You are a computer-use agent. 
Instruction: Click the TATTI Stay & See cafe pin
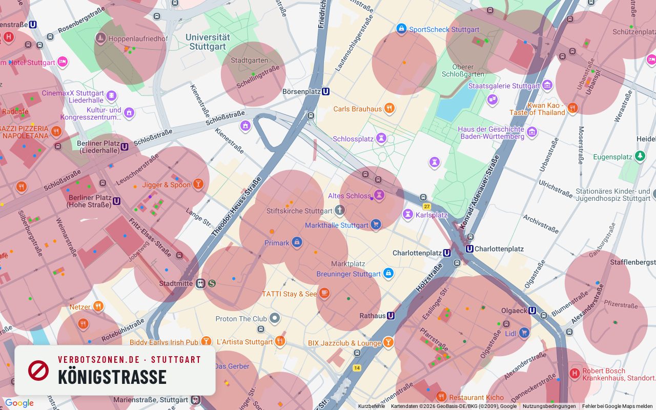point(324,293)
